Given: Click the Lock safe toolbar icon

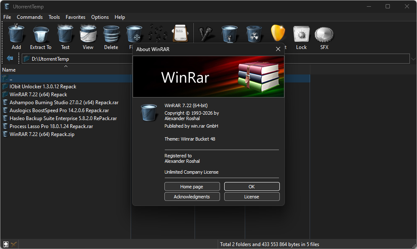Looking at the screenshot, I should pyautogui.click(x=301, y=34).
